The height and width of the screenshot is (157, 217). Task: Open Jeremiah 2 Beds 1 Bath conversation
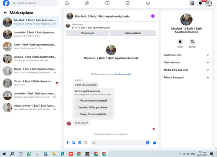point(30,34)
